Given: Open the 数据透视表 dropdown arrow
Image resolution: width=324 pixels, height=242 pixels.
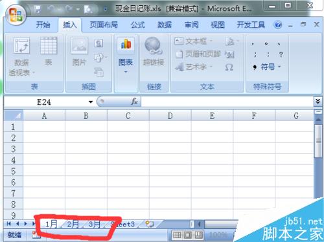Looking at the screenshot, I should pos(34,72).
